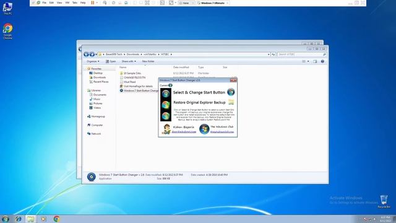Open the VMware File menu

tap(44, 2)
